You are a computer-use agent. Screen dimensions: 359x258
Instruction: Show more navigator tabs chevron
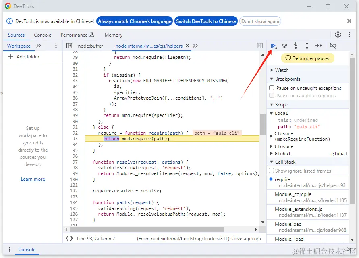tap(39, 46)
